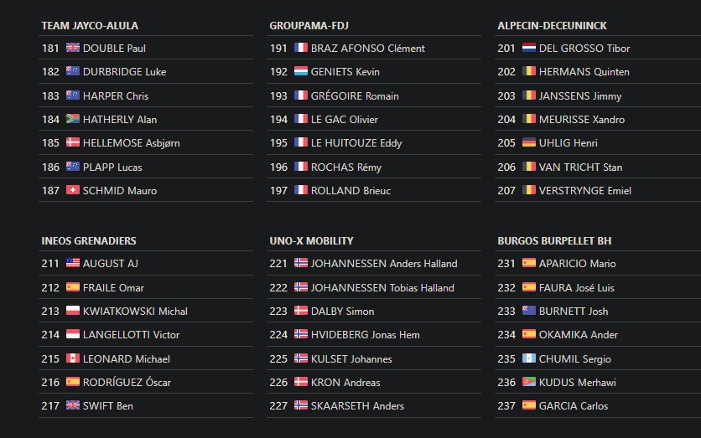701x438 pixels.
Task: Click rider RODRÍGUEZ Óscar's name
Action: coord(127,382)
